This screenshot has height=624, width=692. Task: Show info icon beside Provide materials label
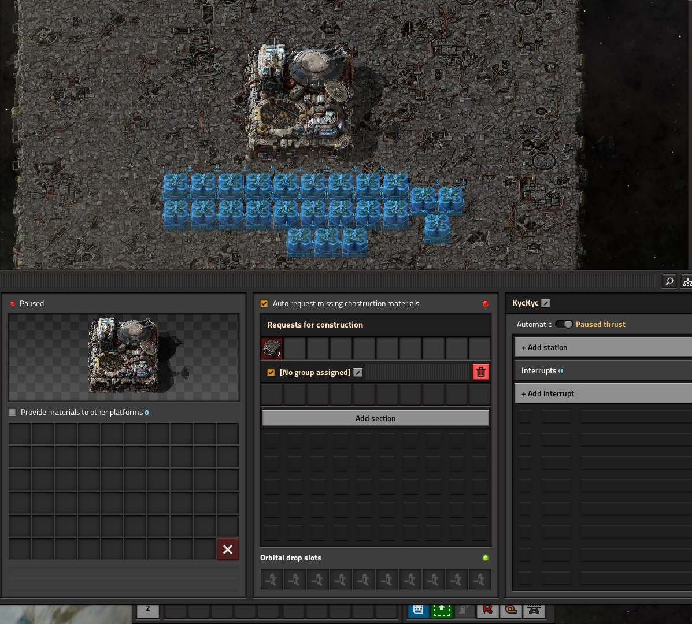click(147, 413)
